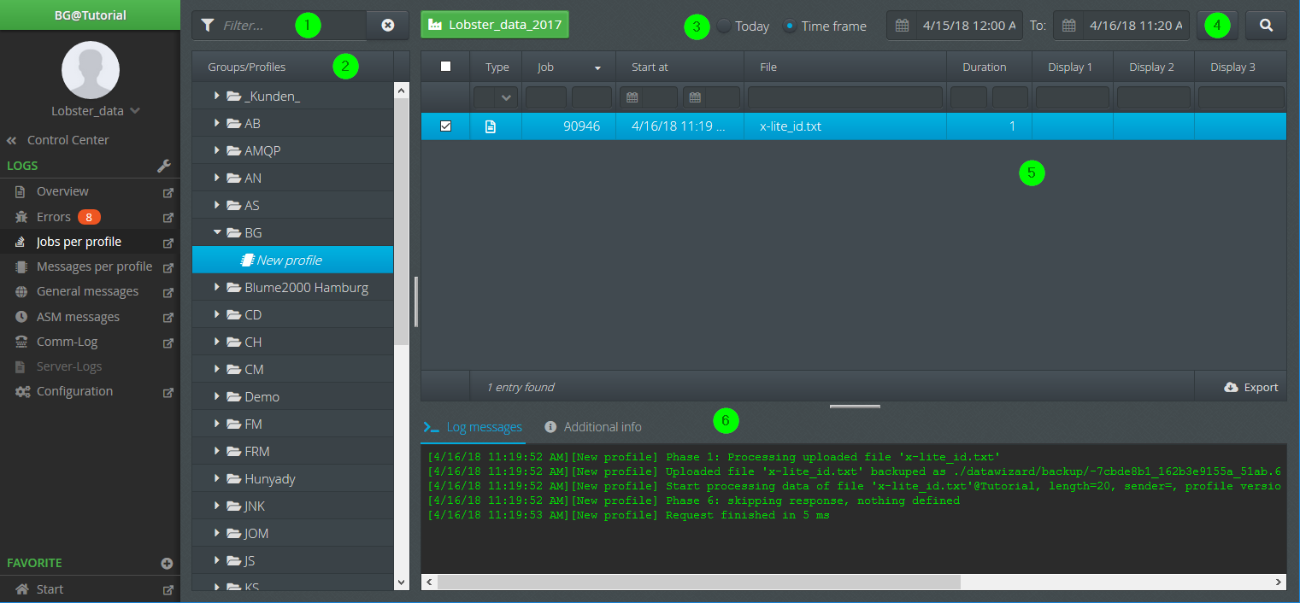Click into the Filter input field
The width and height of the screenshot is (1300, 603).
pyautogui.click(x=291, y=26)
